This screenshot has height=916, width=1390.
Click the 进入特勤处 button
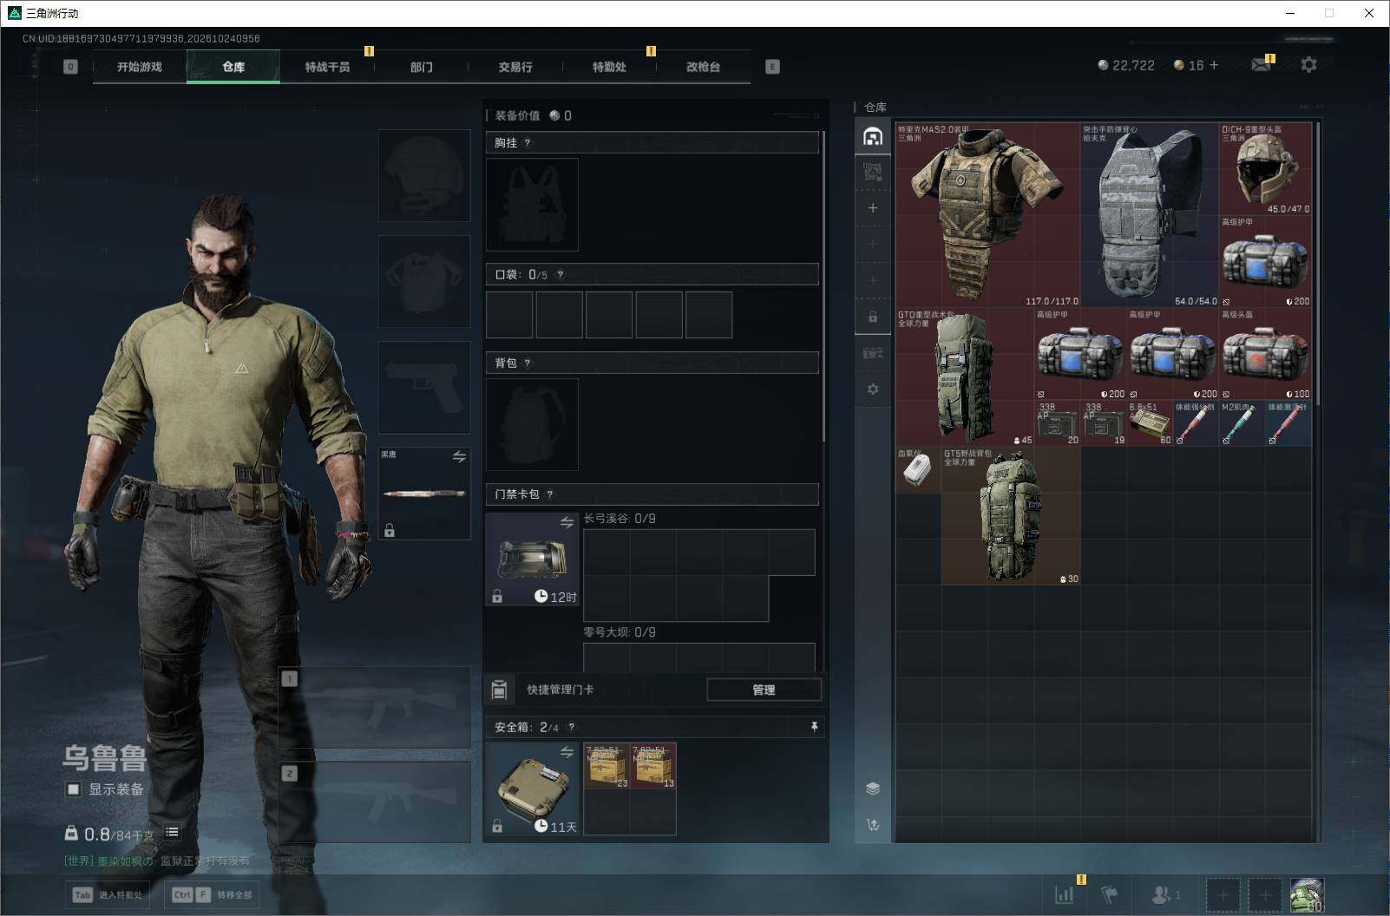(108, 894)
